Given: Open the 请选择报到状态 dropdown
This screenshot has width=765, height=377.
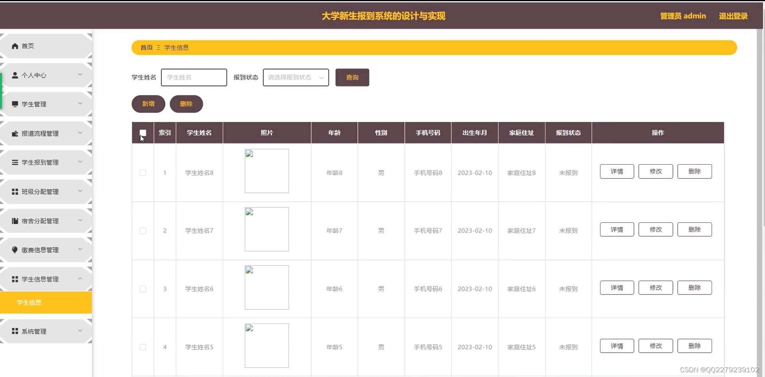Looking at the screenshot, I should pyautogui.click(x=295, y=77).
